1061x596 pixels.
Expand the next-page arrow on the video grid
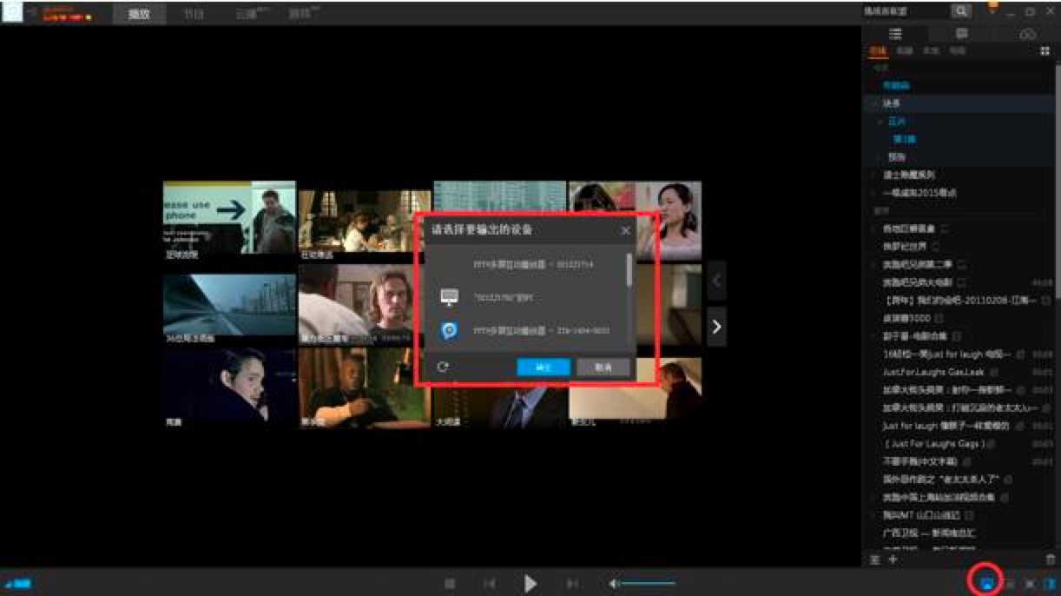pos(715,328)
